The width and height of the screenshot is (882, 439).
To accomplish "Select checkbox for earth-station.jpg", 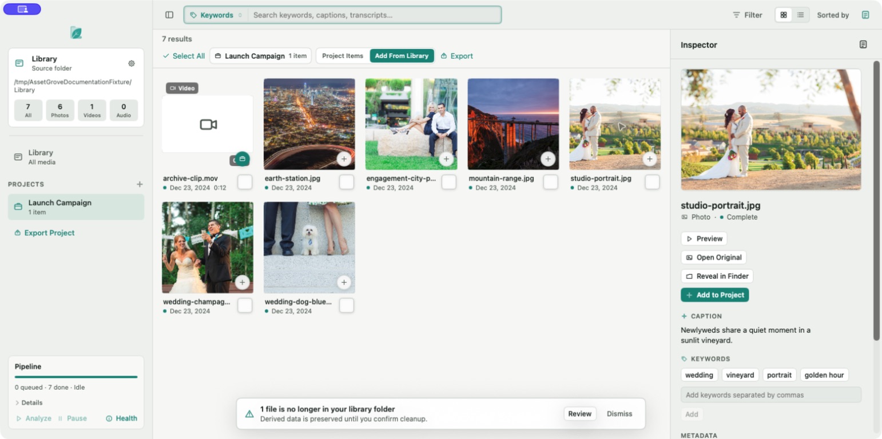I will click(347, 182).
